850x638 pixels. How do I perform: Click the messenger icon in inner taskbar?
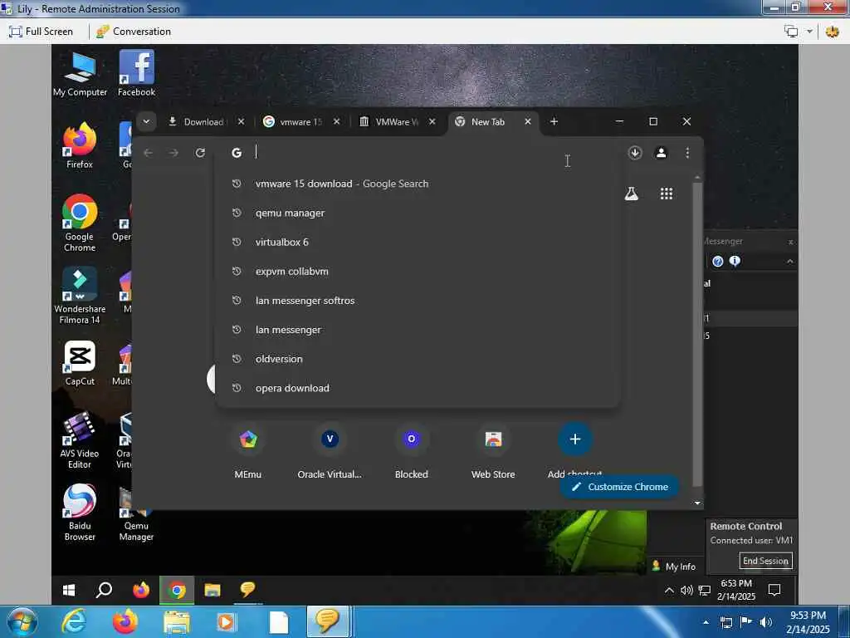(x=247, y=590)
